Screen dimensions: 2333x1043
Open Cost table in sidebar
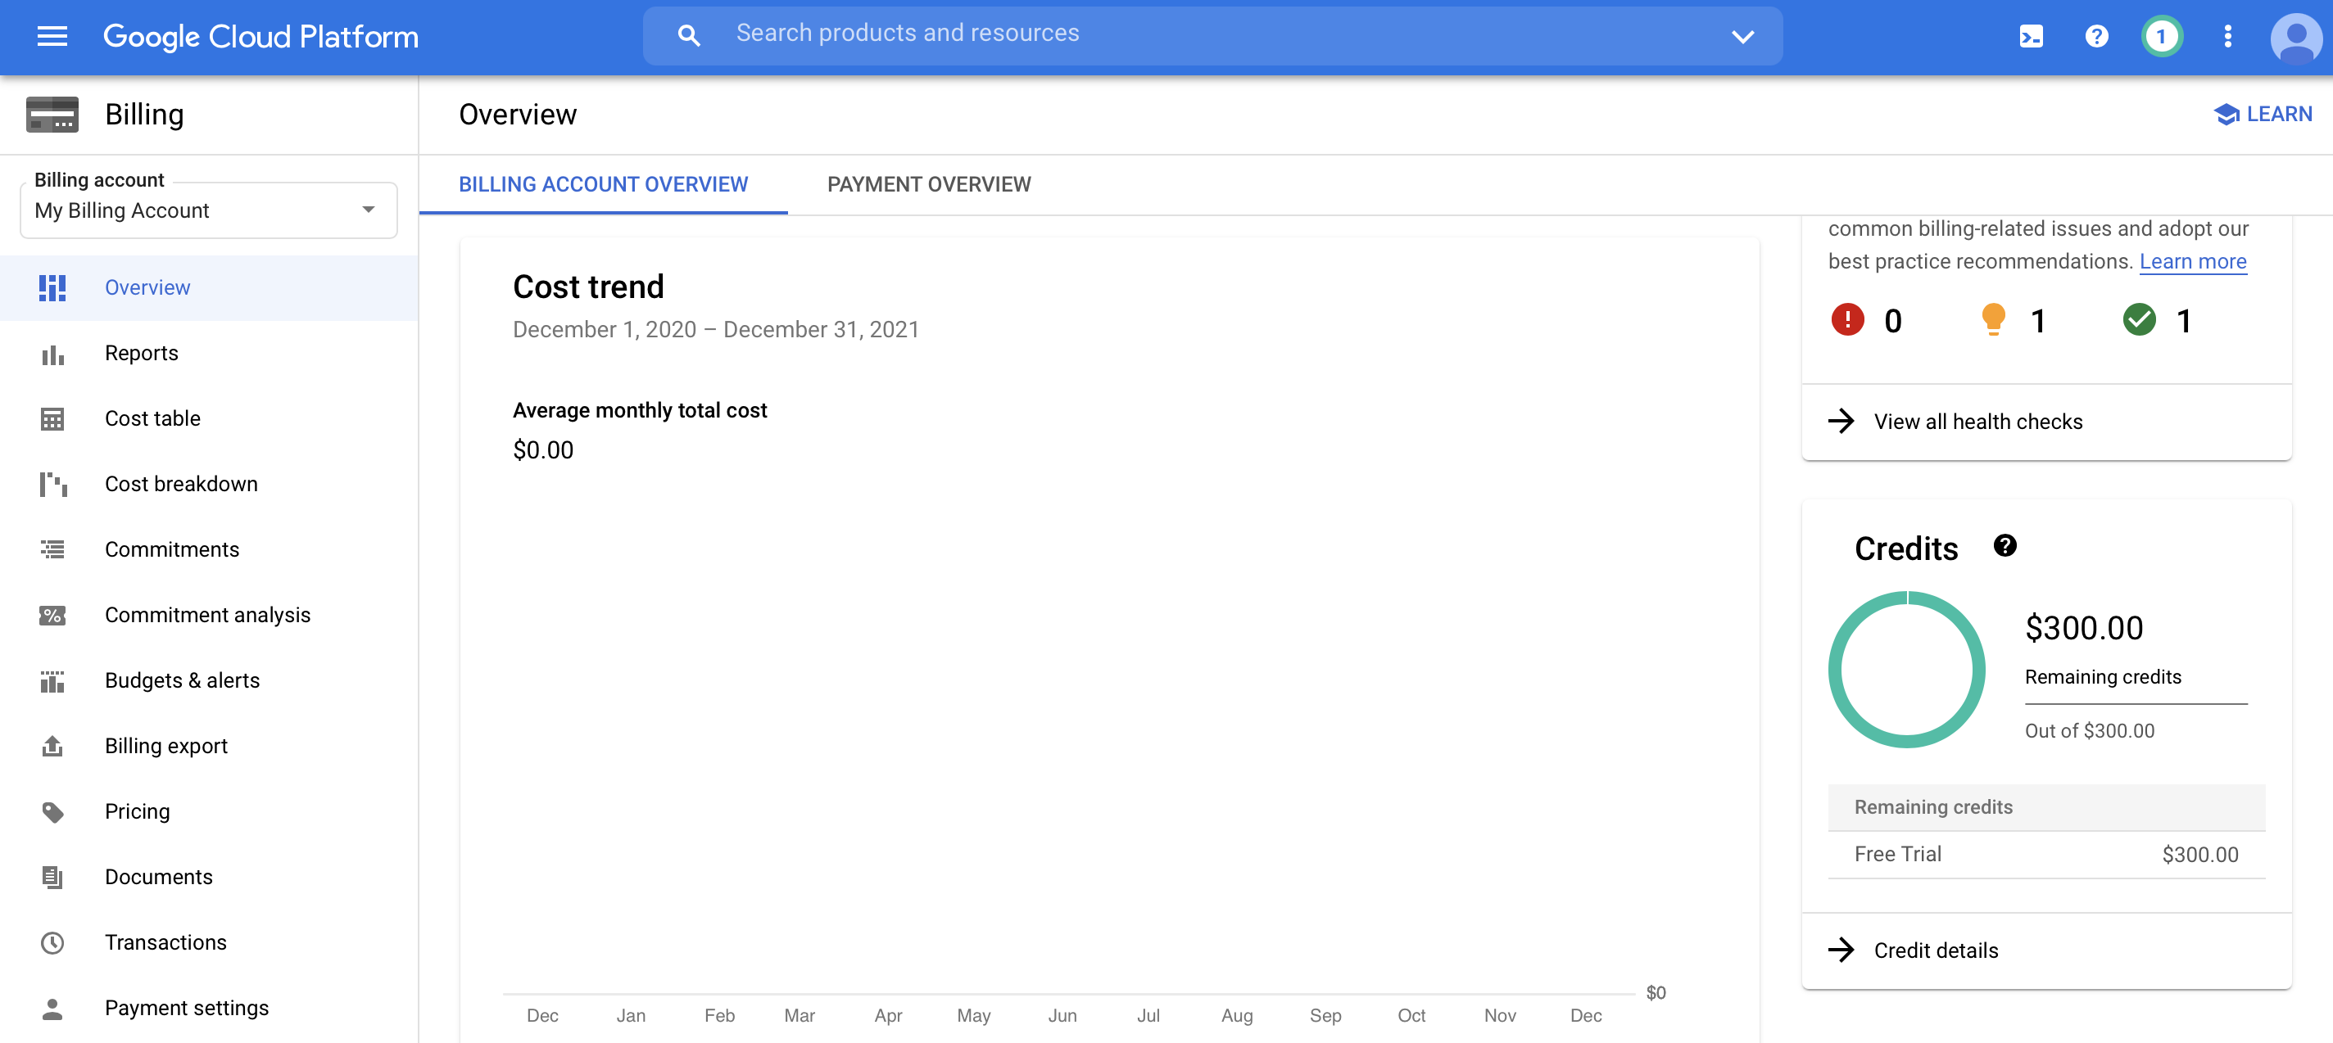click(152, 418)
